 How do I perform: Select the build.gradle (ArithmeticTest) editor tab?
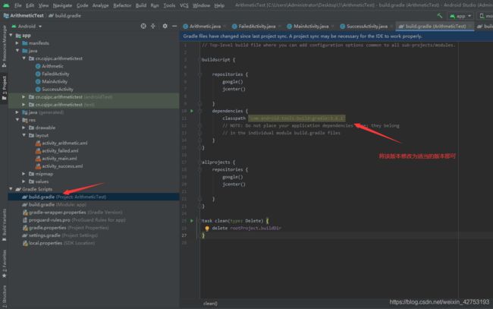tap(435, 27)
